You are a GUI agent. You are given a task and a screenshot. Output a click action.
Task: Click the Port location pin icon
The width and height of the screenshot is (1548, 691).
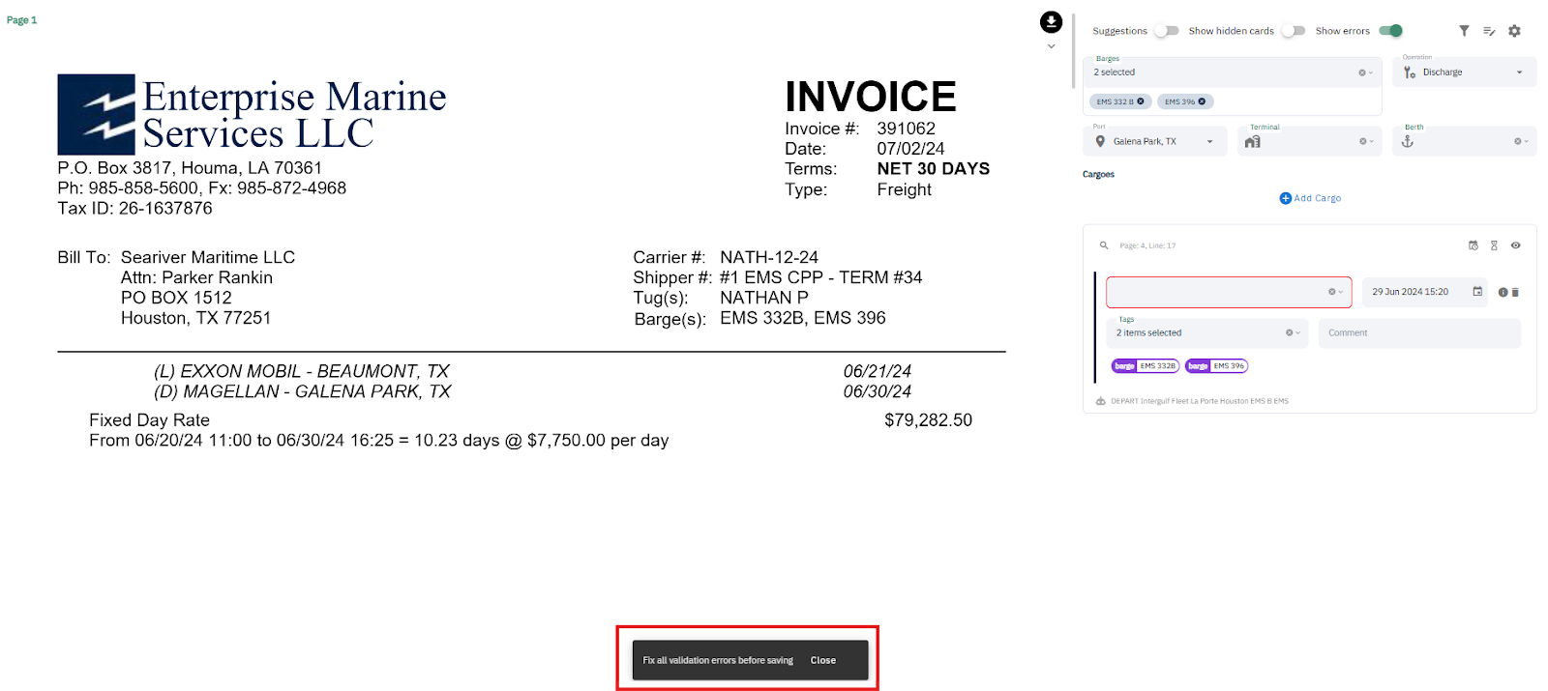(x=1100, y=141)
